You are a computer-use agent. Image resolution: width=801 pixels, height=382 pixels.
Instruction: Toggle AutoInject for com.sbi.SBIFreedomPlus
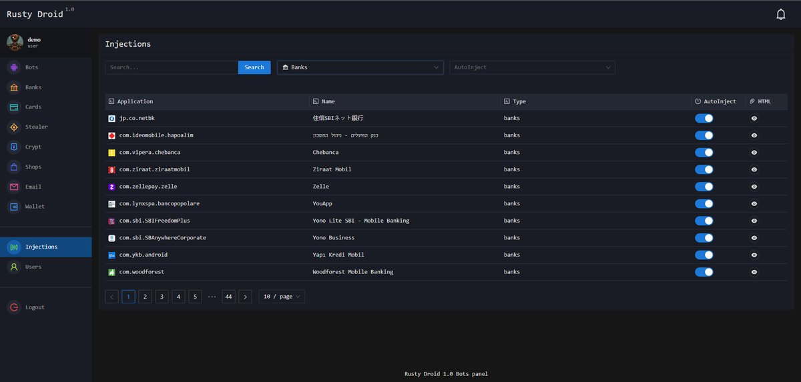point(704,221)
